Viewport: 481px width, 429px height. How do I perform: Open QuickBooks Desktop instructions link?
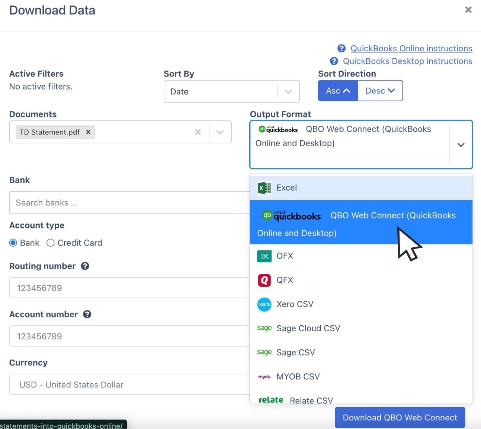(x=408, y=61)
